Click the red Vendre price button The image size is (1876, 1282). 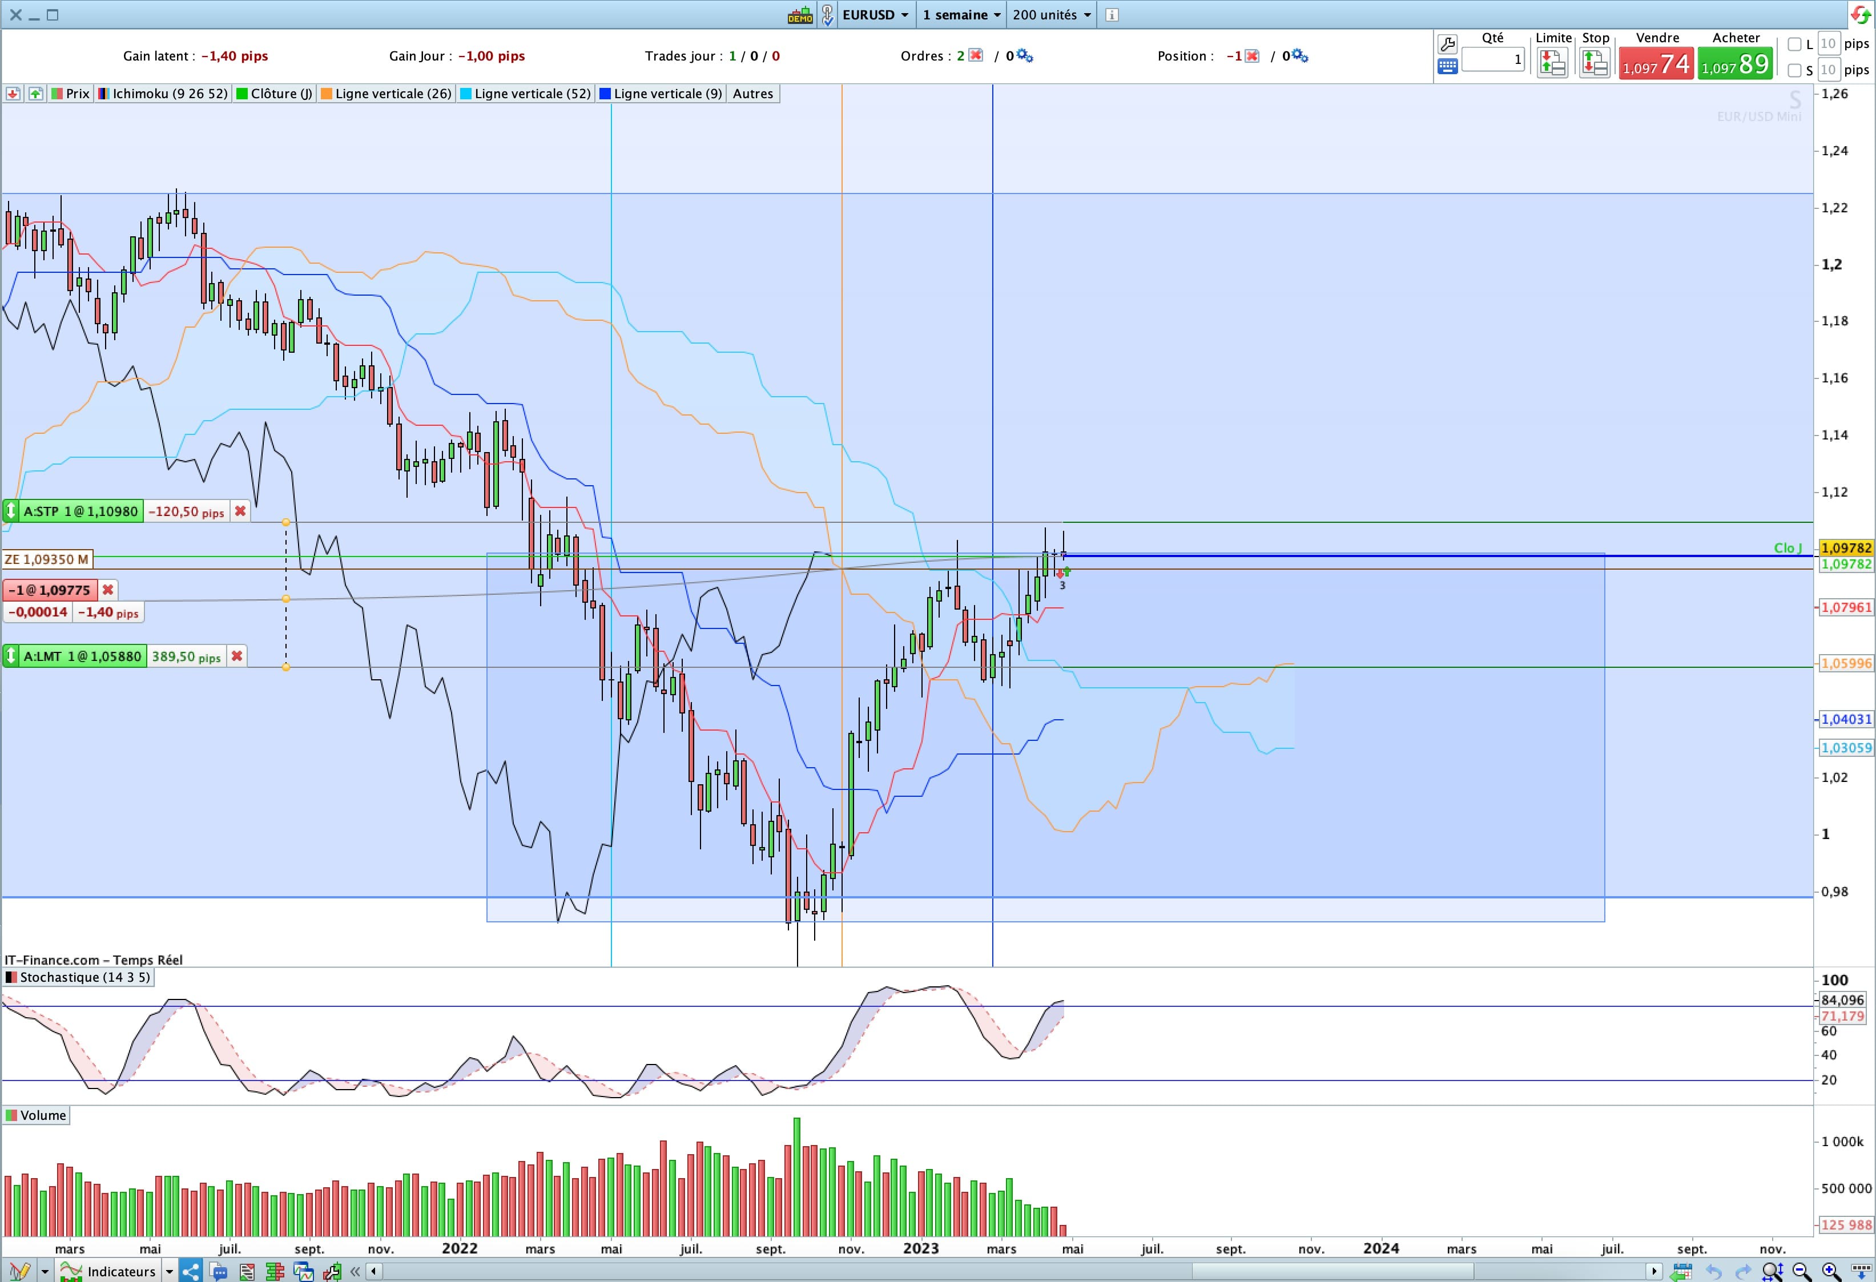[x=1656, y=64]
